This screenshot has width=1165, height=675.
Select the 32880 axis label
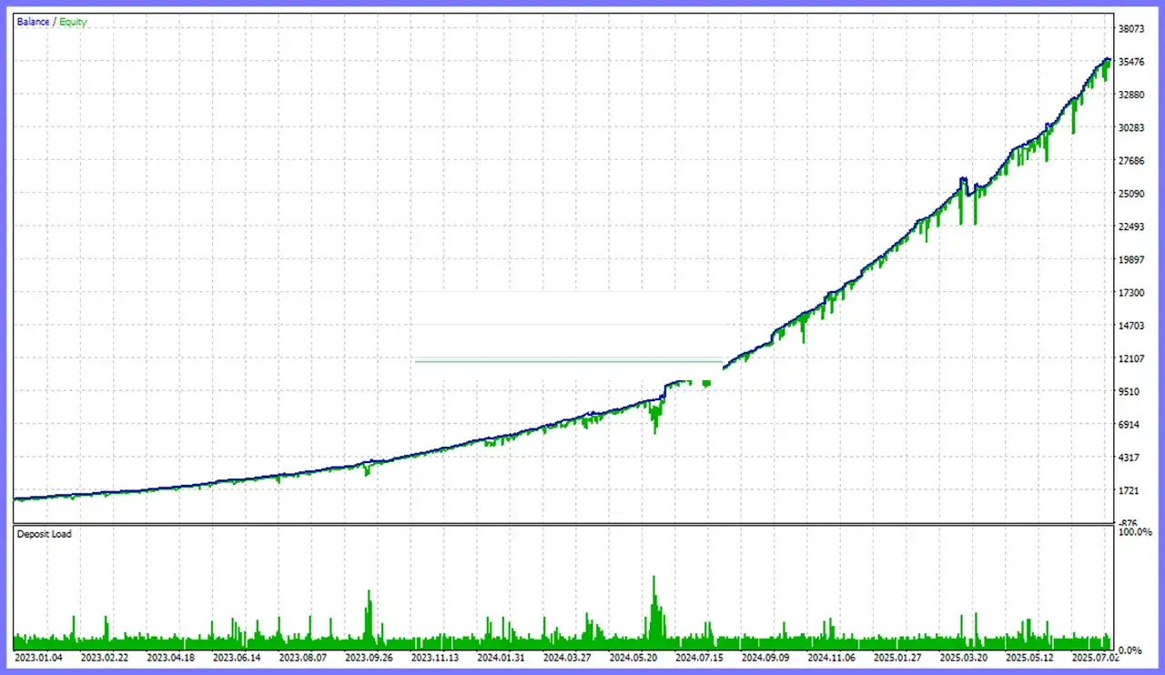pos(1133,95)
